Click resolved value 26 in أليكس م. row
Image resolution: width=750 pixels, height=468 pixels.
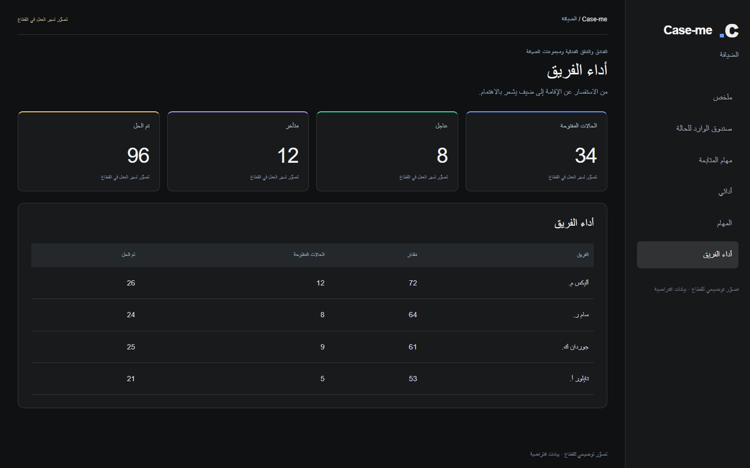(x=131, y=283)
